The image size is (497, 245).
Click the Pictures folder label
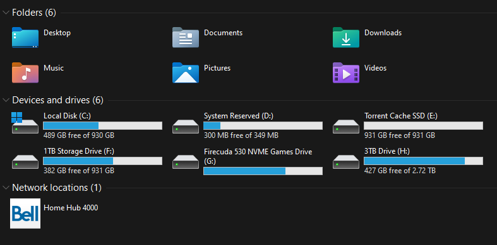(x=217, y=68)
